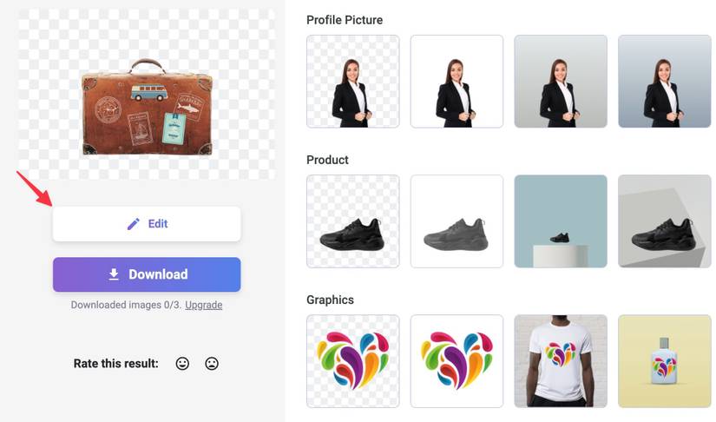Follow the Upgrade link

(x=204, y=305)
